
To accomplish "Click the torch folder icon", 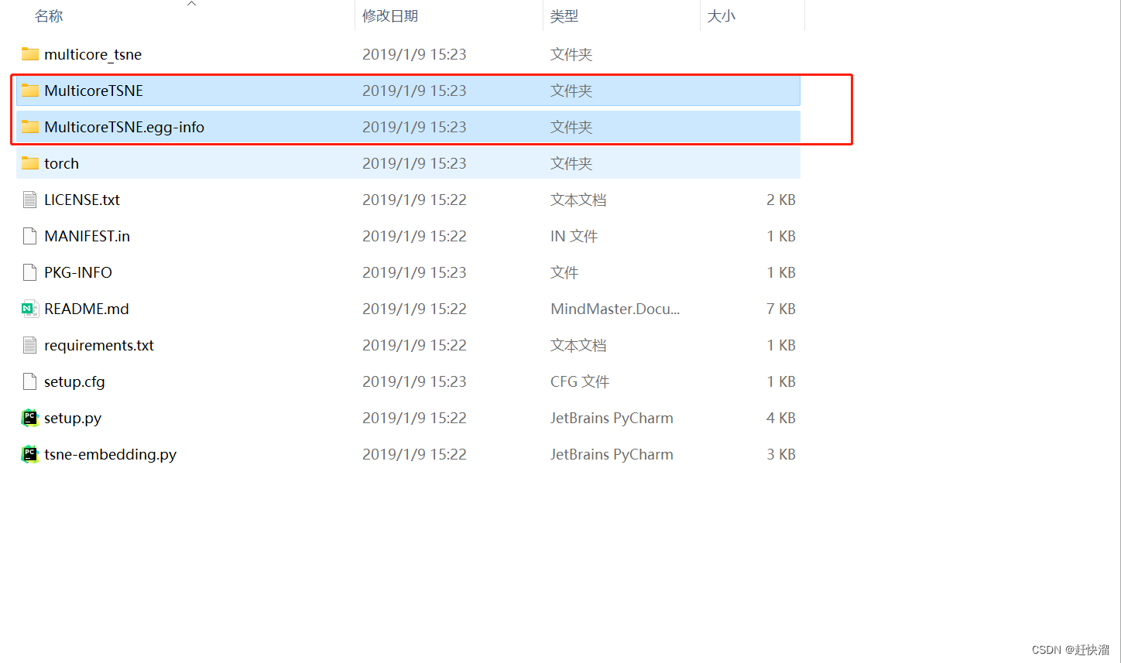I will tap(30, 163).
